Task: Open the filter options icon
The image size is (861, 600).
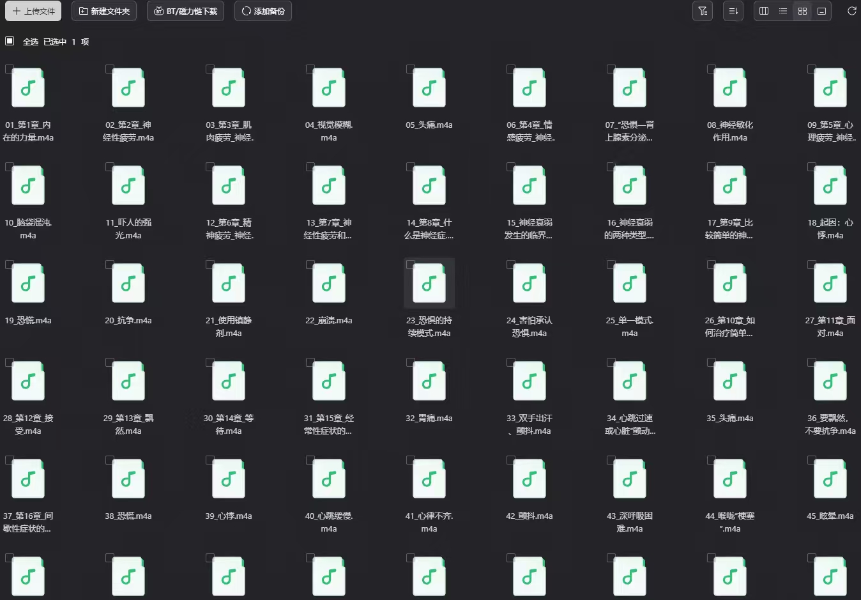Action: click(703, 11)
